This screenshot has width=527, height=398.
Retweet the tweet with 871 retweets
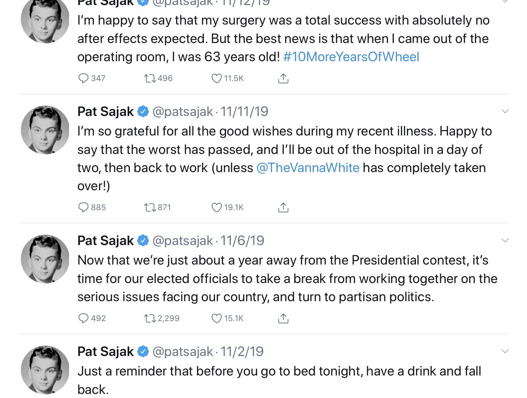(150, 207)
